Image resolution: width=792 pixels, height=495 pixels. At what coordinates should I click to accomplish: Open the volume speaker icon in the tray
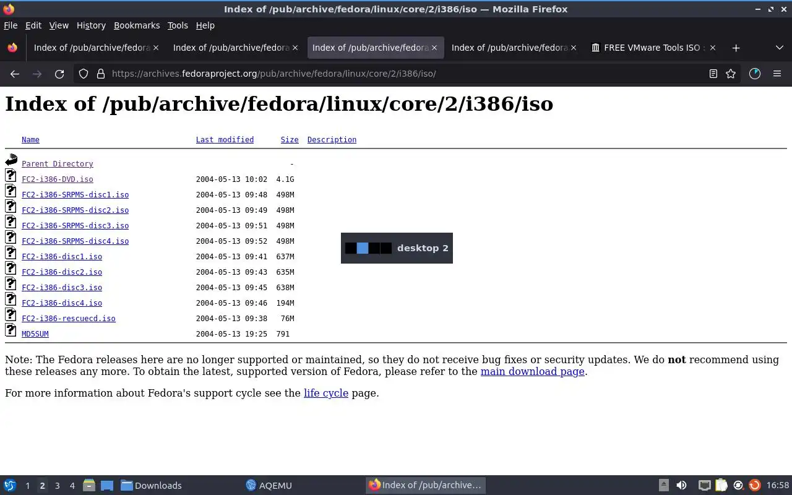(x=681, y=485)
